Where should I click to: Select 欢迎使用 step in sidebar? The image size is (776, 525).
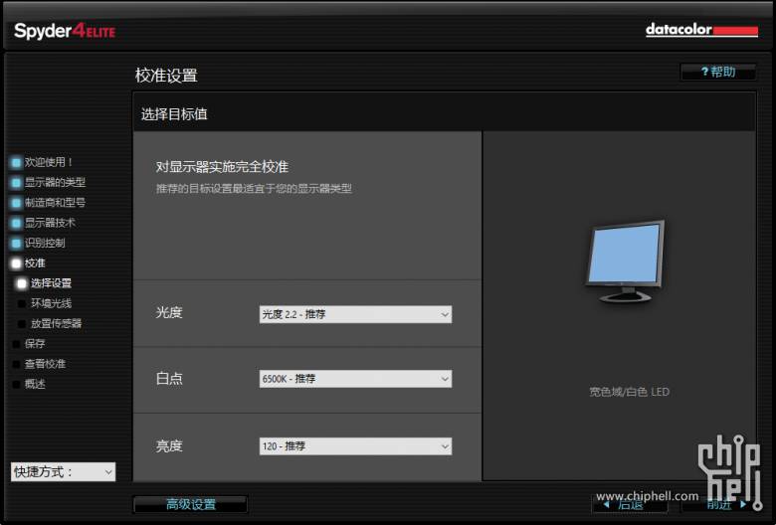coord(49,162)
